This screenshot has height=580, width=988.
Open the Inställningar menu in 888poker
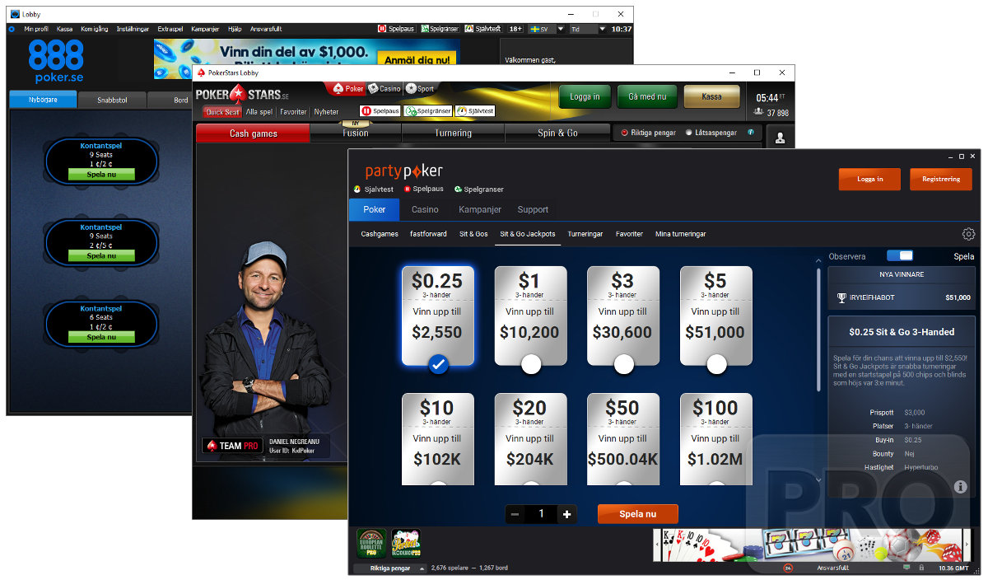point(133,29)
